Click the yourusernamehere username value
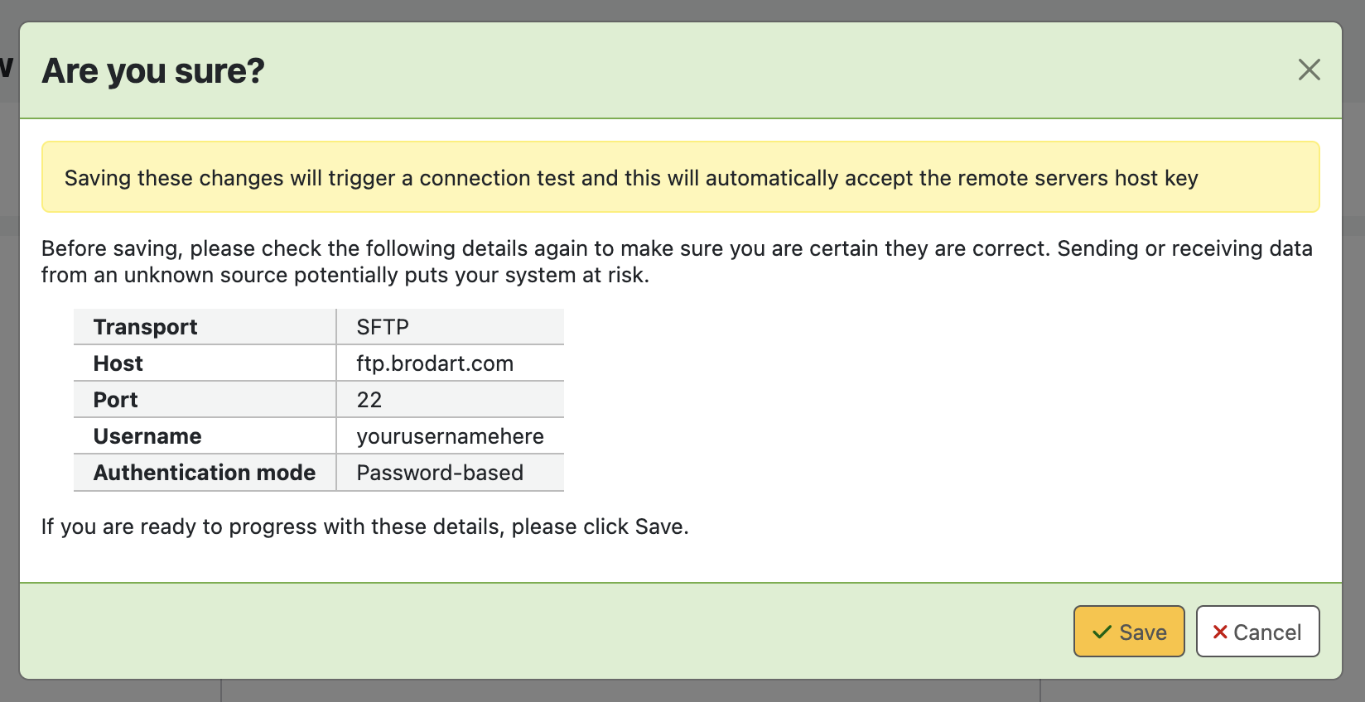The width and height of the screenshot is (1365, 702). (450, 436)
